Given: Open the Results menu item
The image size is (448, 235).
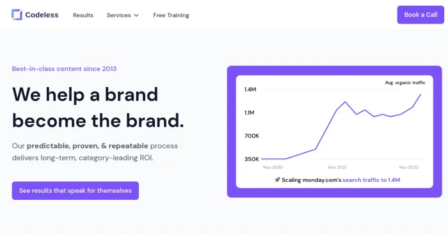Looking at the screenshot, I should (x=83, y=15).
